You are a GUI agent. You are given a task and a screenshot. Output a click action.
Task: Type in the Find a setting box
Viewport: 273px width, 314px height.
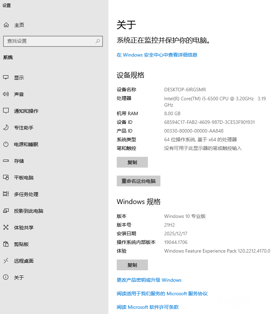[x=49, y=41]
